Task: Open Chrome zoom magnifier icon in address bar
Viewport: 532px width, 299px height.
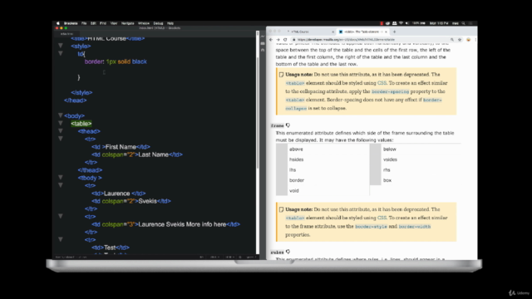Action: pyautogui.click(x=452, y=40)
